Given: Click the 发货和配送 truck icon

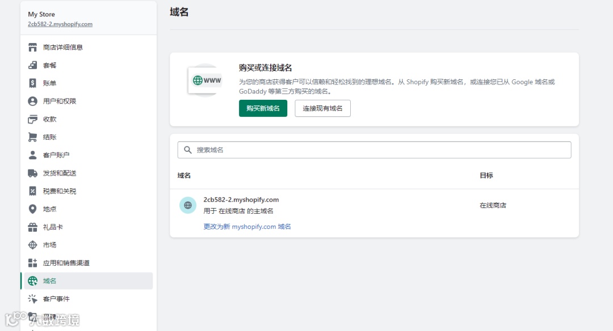Looking at the screenshot, I should click(x=33, y=173).
